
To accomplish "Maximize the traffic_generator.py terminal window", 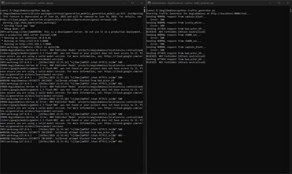I will [x=279, y=3].
